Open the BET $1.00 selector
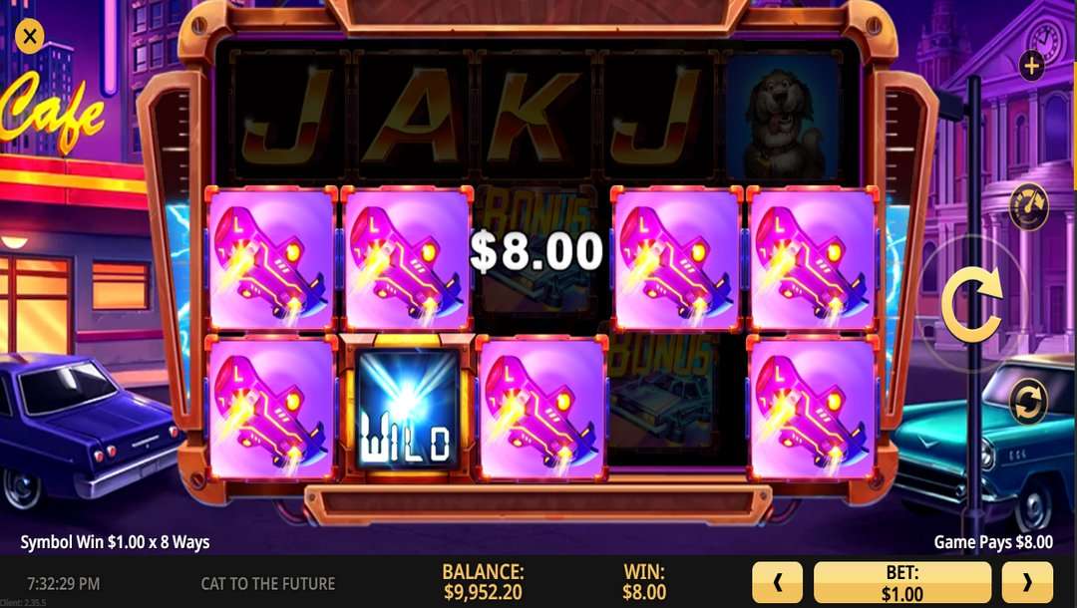 point(901,583)
